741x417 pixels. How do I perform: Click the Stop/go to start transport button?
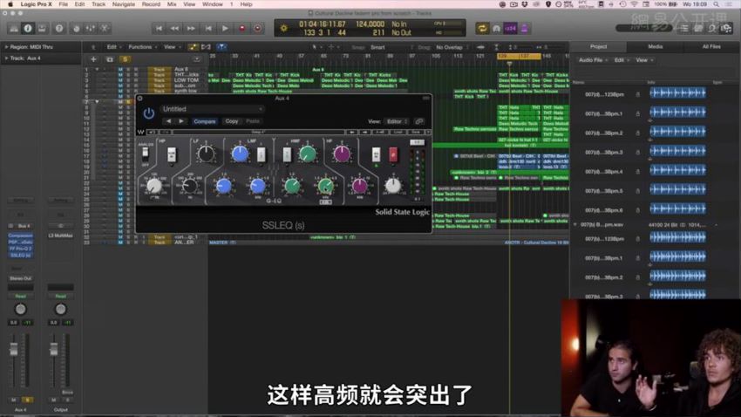coord(208,29)
